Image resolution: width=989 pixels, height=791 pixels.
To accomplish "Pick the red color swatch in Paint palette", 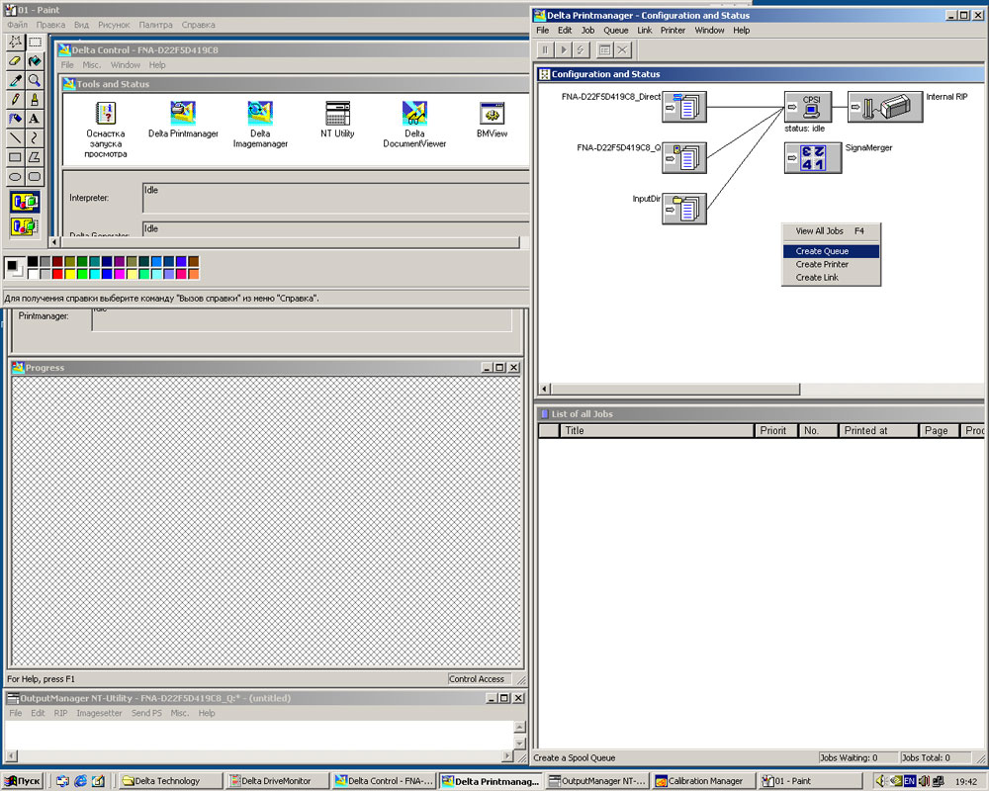I will [58, 274].
